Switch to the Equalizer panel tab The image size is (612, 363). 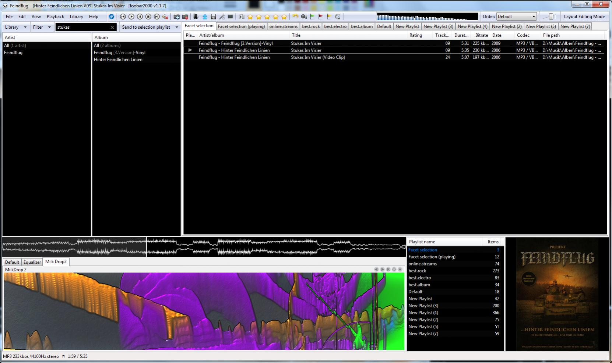pyautogui.click(x=32, y=262)
